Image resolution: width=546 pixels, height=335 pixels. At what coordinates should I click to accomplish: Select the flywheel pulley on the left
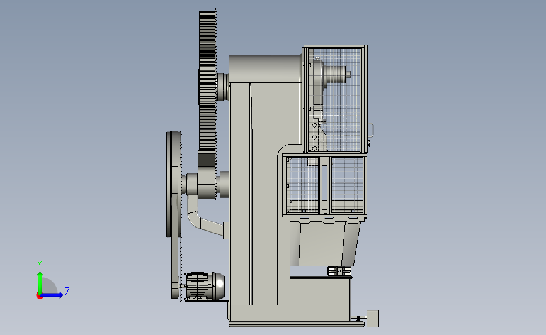click(x=174, y=184)
